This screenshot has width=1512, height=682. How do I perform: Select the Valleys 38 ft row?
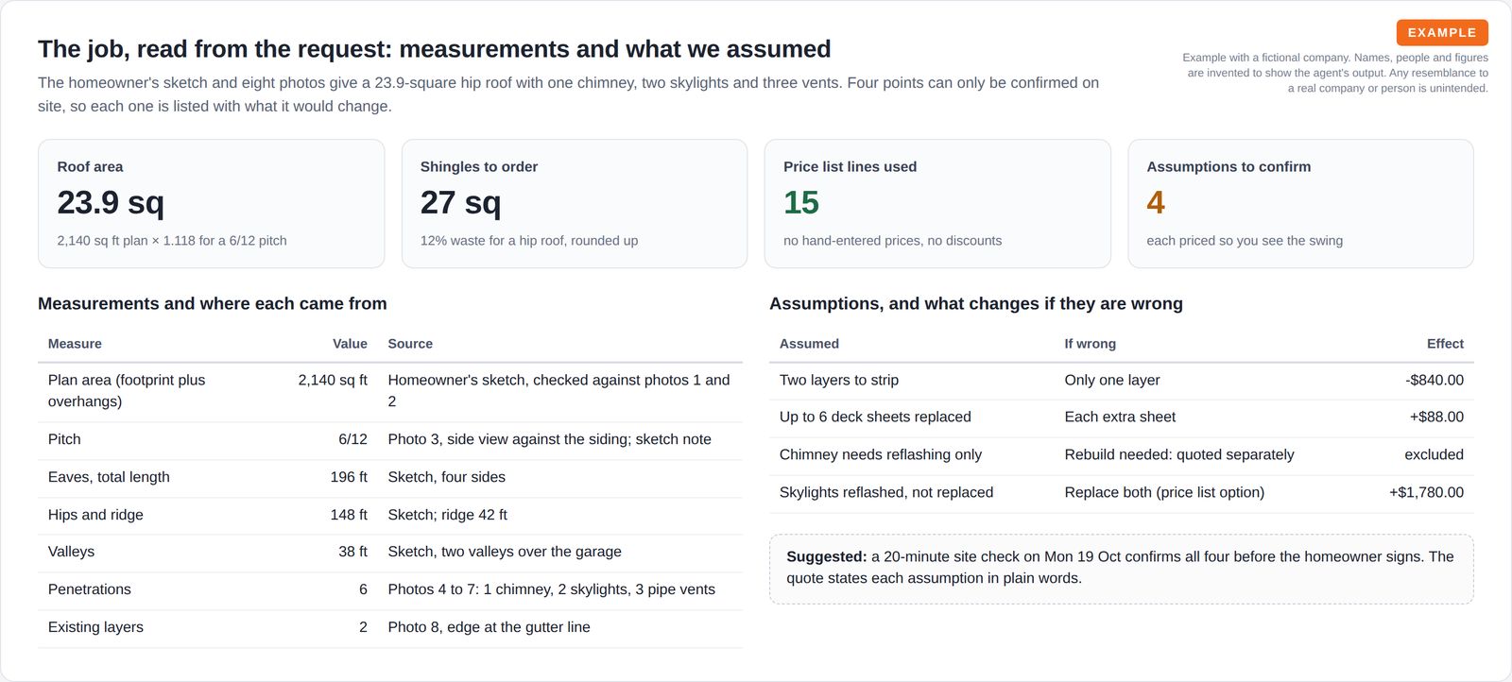[390, 553]
